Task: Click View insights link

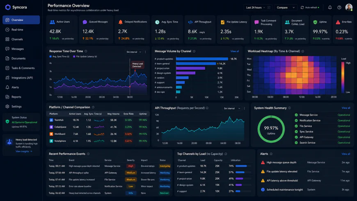Action: point(24,151)
